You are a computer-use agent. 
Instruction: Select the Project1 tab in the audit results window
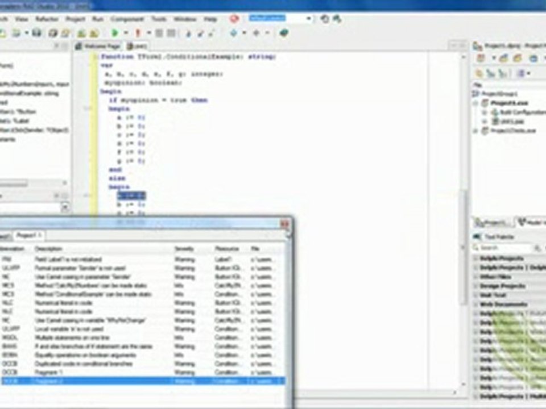(29, 235)
